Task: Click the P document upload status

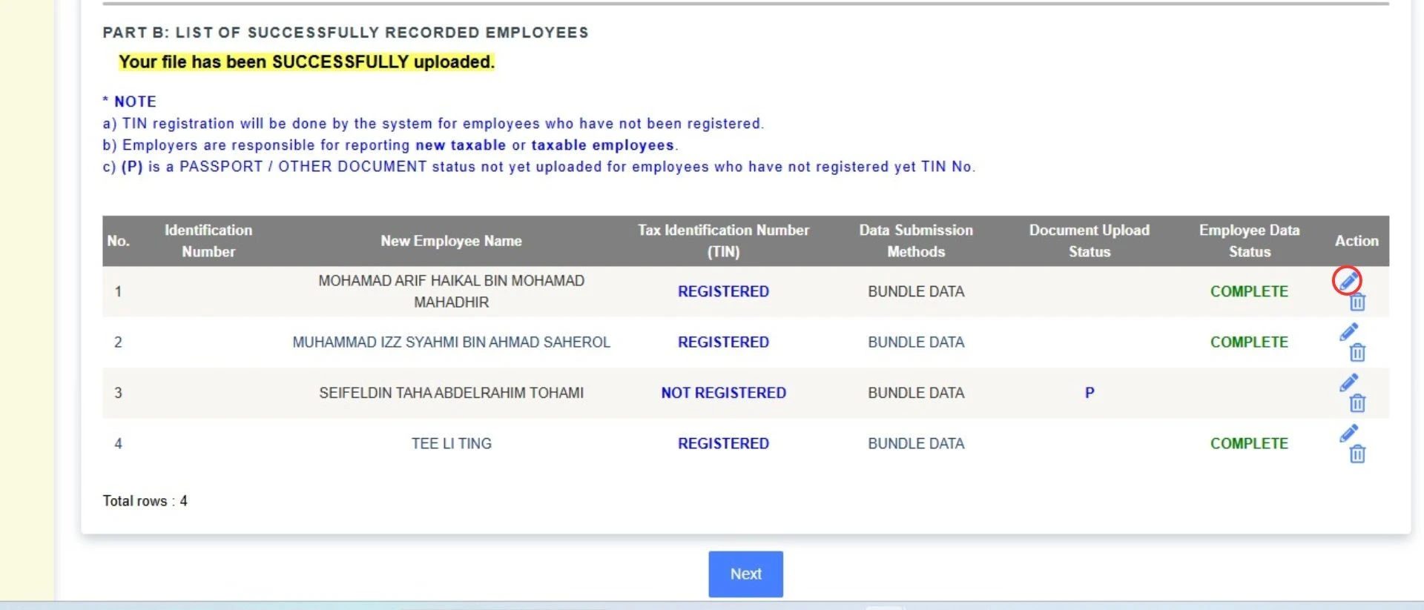Action: tap(1089, 393)
